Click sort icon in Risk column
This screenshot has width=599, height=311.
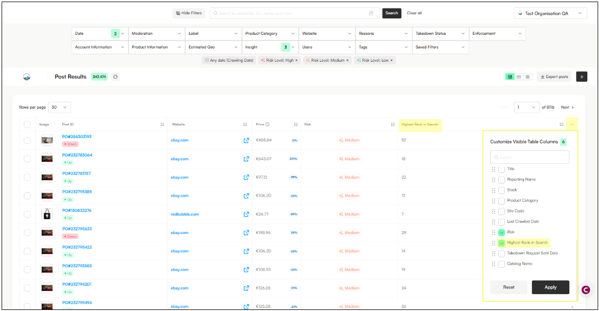pyautogui.click(x=392, y=124)
